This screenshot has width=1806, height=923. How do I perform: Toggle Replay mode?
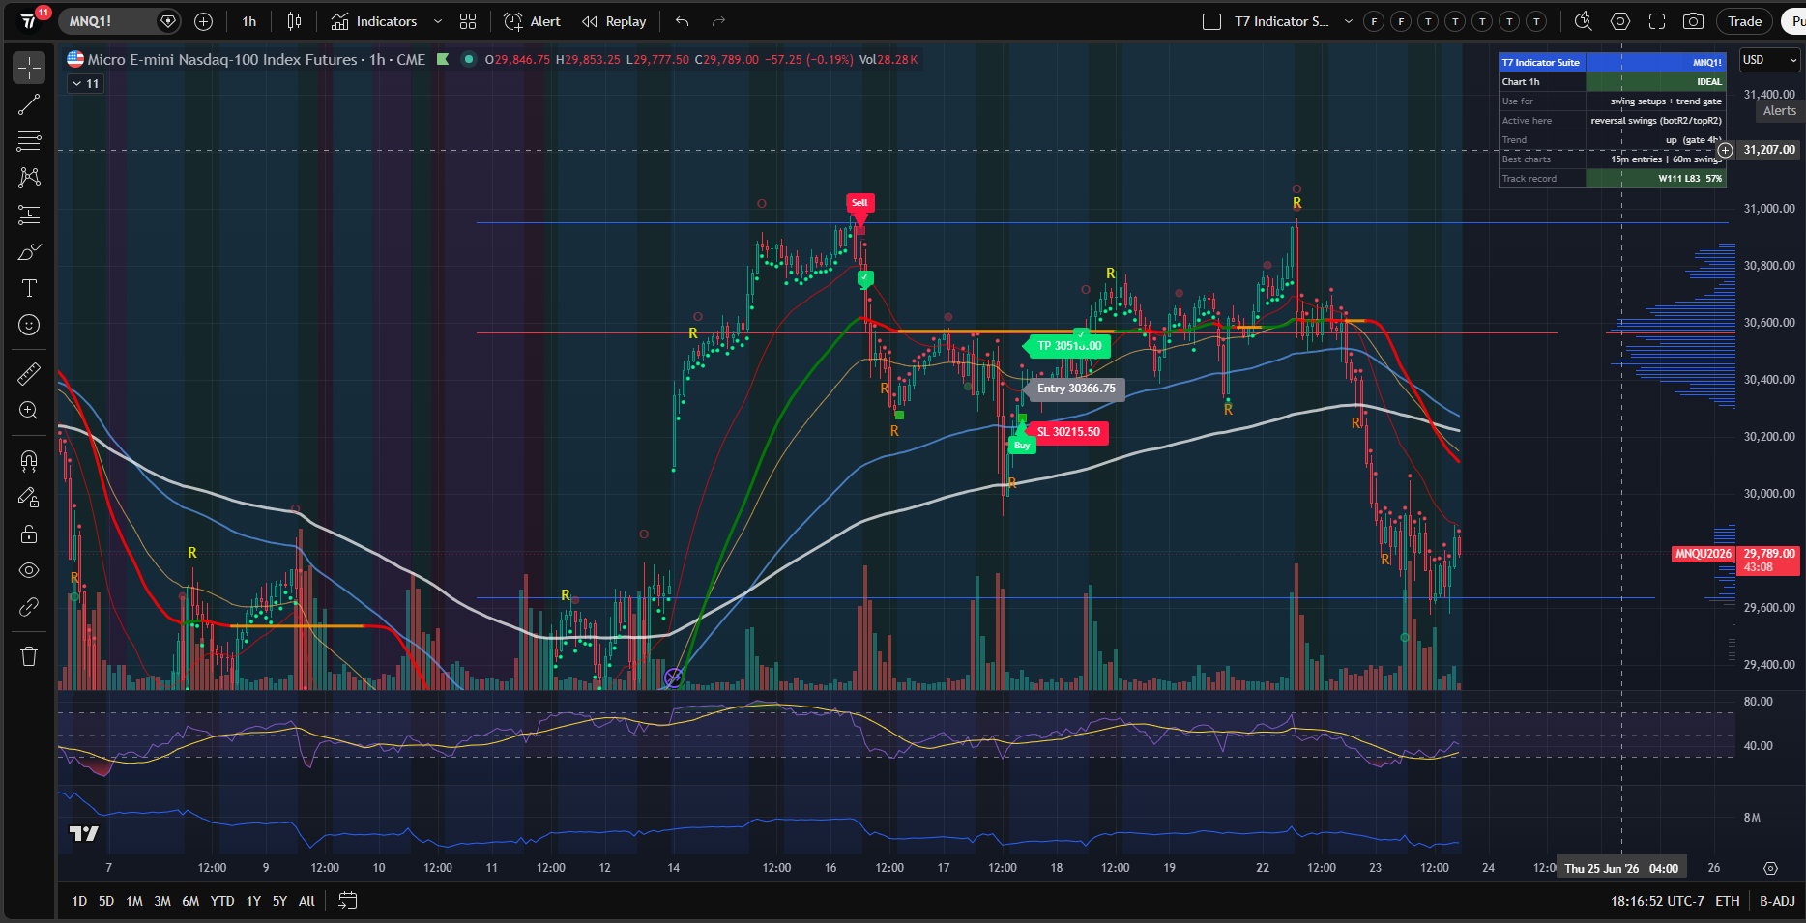[614, 21]
